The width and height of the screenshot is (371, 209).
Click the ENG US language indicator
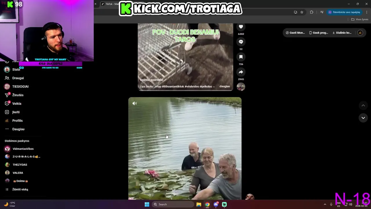click(339, 204)
